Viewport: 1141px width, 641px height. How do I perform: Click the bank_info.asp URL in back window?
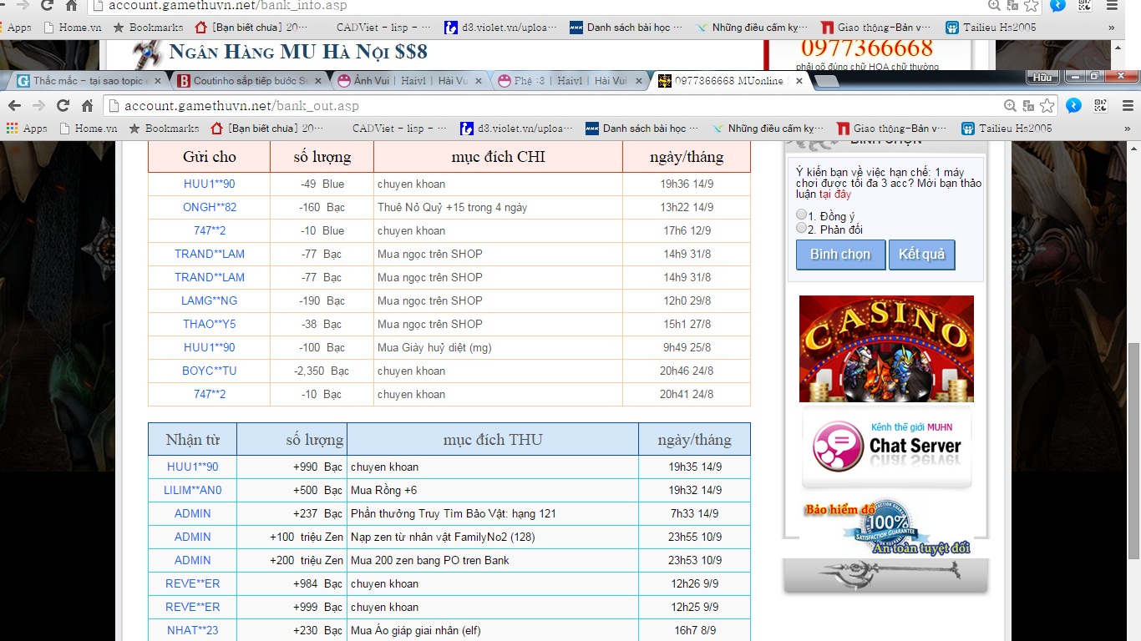[x=227, y=5]
